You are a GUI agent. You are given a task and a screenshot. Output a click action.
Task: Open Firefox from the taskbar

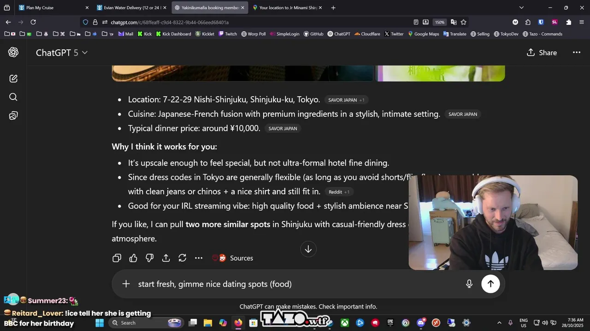click(x=238, y=323)
